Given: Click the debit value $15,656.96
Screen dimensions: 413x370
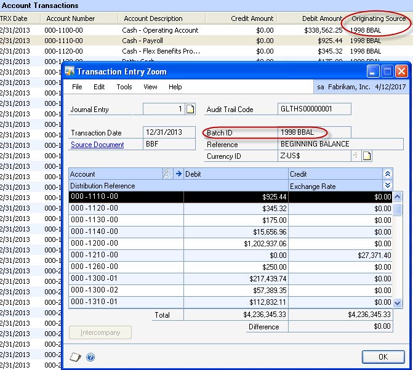Looking at the screenshot, I should pos(270,232).
